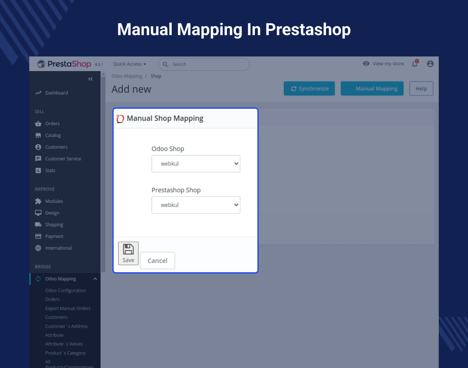The image size is (468, 368).
Task: Open Stats menu item
Action: tap(51, 170)
